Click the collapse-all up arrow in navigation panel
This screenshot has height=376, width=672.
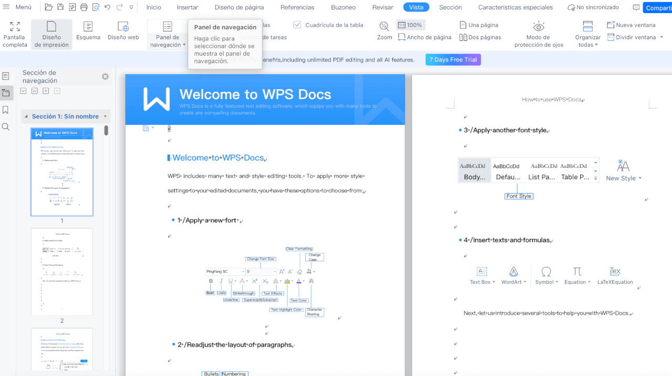(x=34, y=91)
